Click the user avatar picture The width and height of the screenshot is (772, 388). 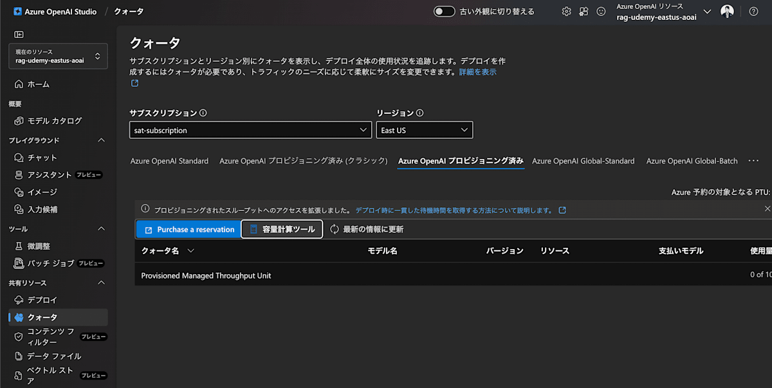tap(727, 12)
